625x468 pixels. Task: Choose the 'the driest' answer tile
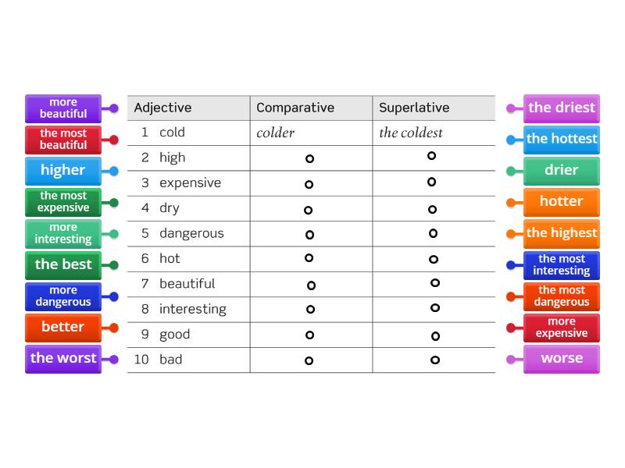tap(561, 108)
